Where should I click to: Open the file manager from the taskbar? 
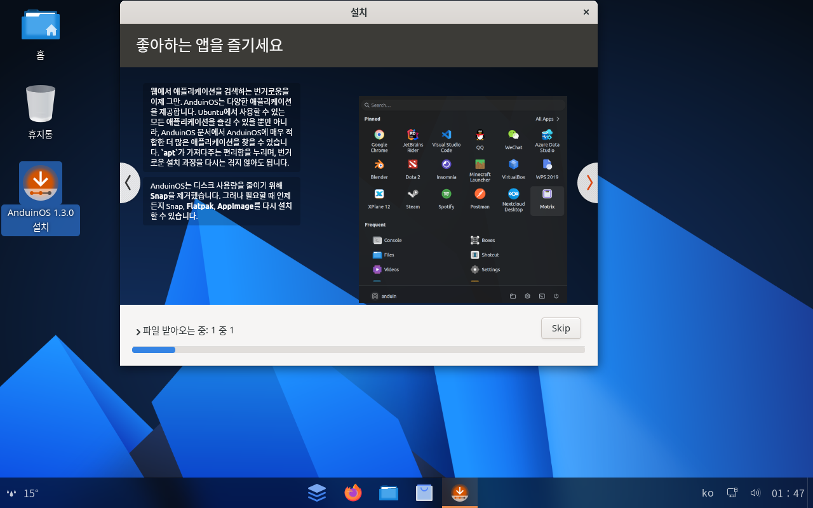point(389,493)
